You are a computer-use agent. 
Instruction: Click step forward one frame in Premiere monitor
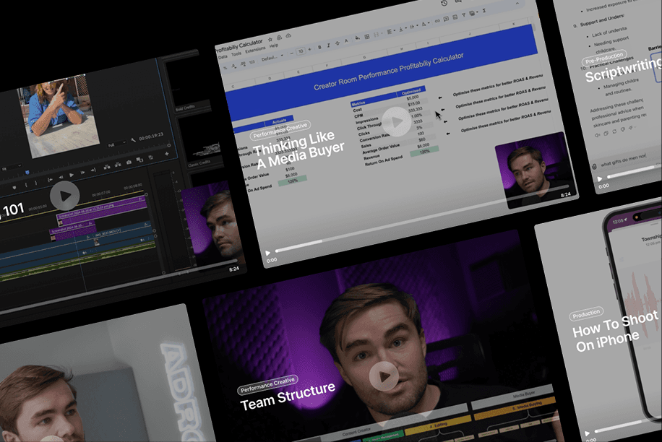click(x=82, y=173)
